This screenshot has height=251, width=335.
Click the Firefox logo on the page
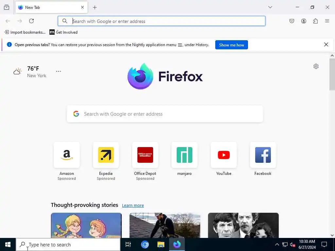point(165,76)
